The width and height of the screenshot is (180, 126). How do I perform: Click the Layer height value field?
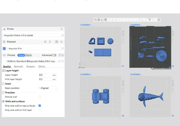[47, 75]
